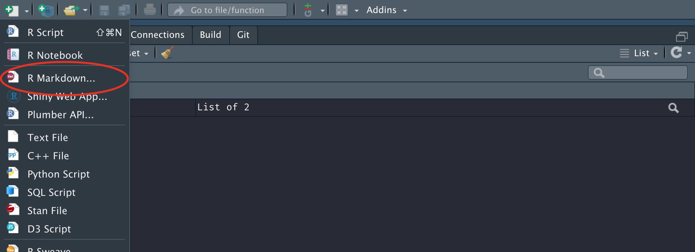
Task: Click the New Project icon in toolbar
Action: pos(46,10)
